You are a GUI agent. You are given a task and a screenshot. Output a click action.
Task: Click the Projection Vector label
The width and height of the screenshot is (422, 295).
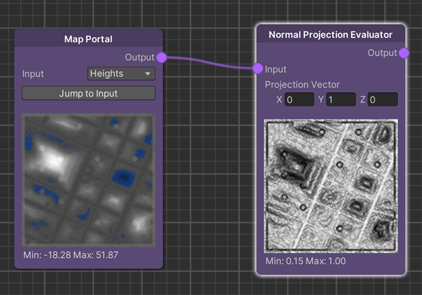tap(301, 85)
